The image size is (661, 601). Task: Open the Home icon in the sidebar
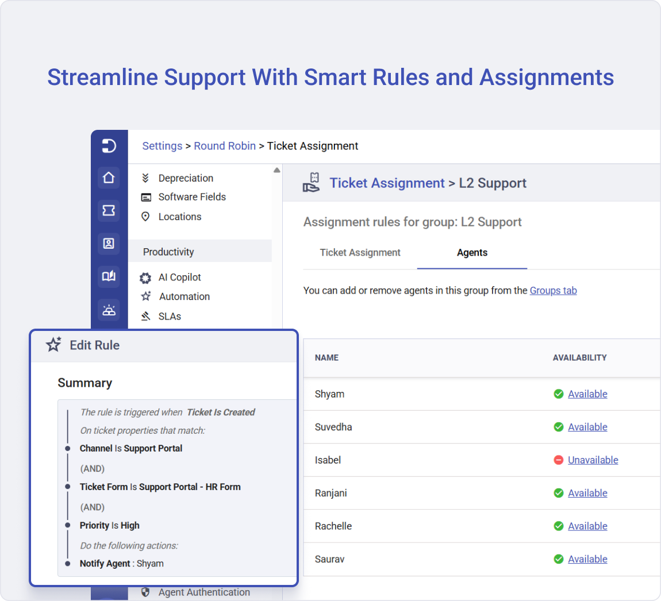pos(109,178)
